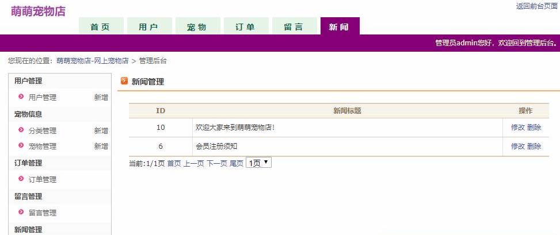This screenshot has width=560, height=235.
Task: Open the 宠物 tab
Action: [x=197, y=26]
